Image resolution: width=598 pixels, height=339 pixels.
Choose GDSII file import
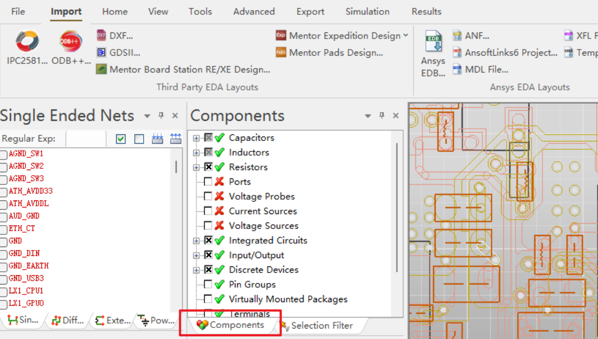point(119,52)
